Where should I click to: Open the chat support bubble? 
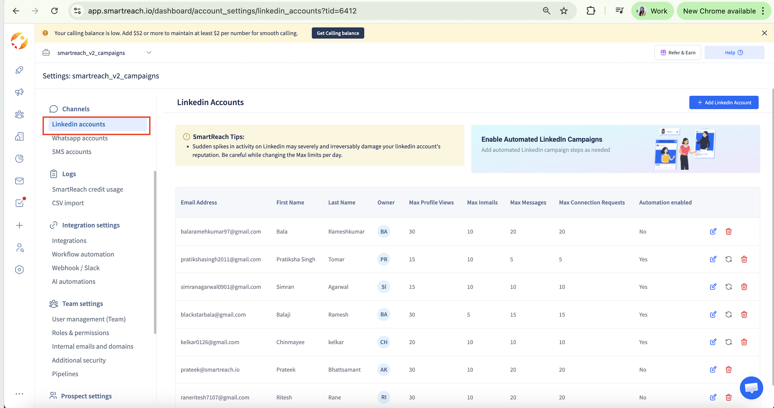[x=751, y=388]
